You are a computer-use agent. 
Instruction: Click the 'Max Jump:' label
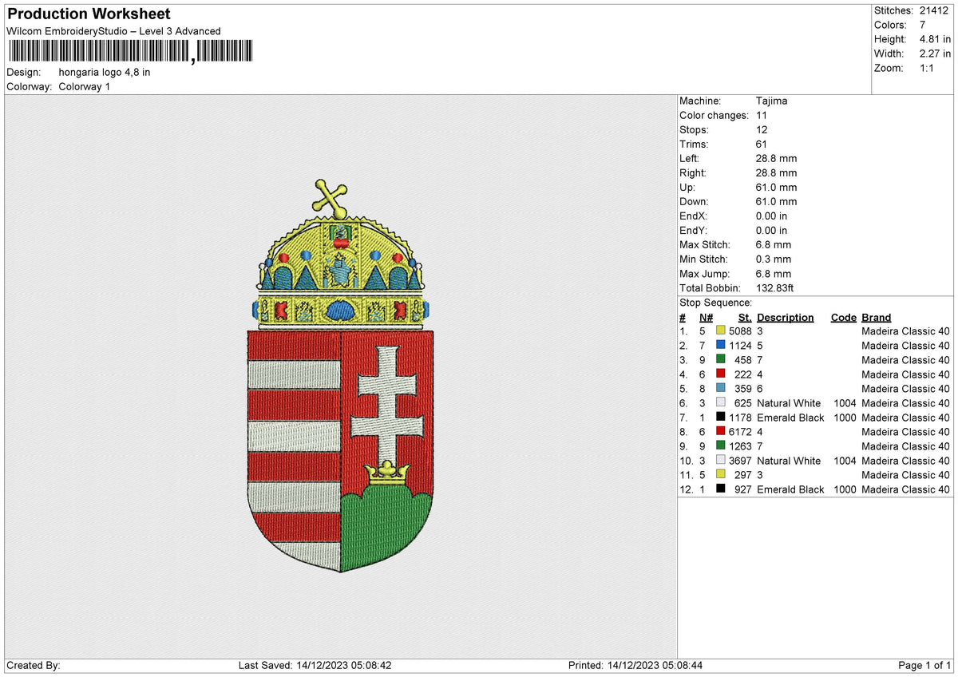pyautogui.click(x=703, y=273)
